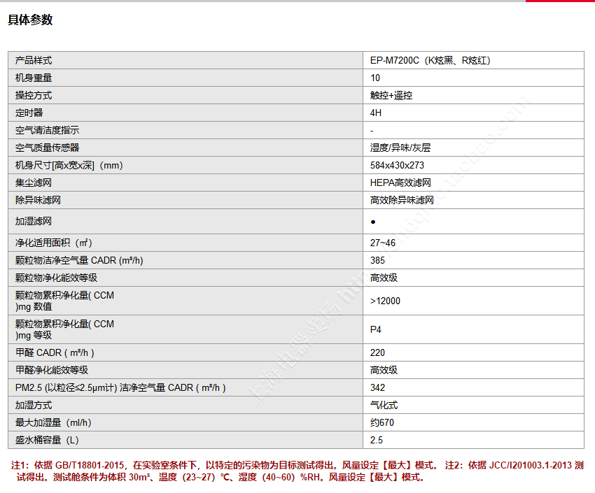The height and width of the screenshot is (493, 595).
Task: Click the tank capacity value "2.5"
Action: point(376,440)
